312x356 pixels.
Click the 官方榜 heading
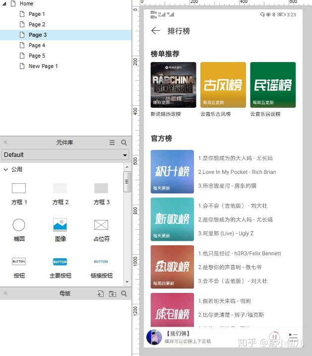pos(161,138)
